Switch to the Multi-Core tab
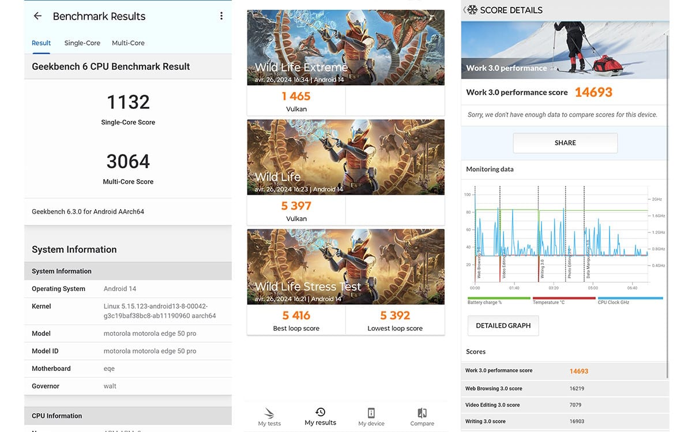 coord(128,43)
